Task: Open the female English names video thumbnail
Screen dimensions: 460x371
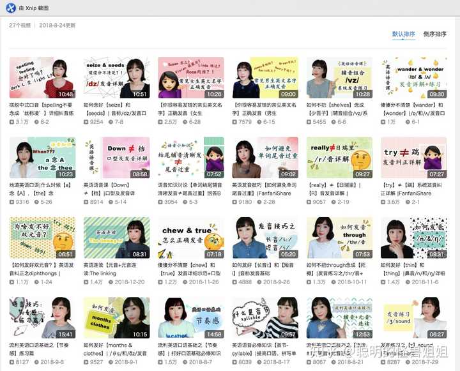Action: [191, 78]
